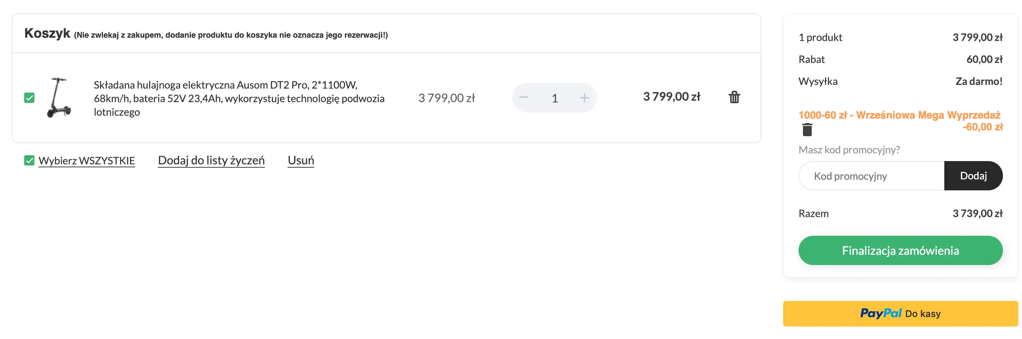
Task: Click the Koszyk header text
Action: click(47, 34)
